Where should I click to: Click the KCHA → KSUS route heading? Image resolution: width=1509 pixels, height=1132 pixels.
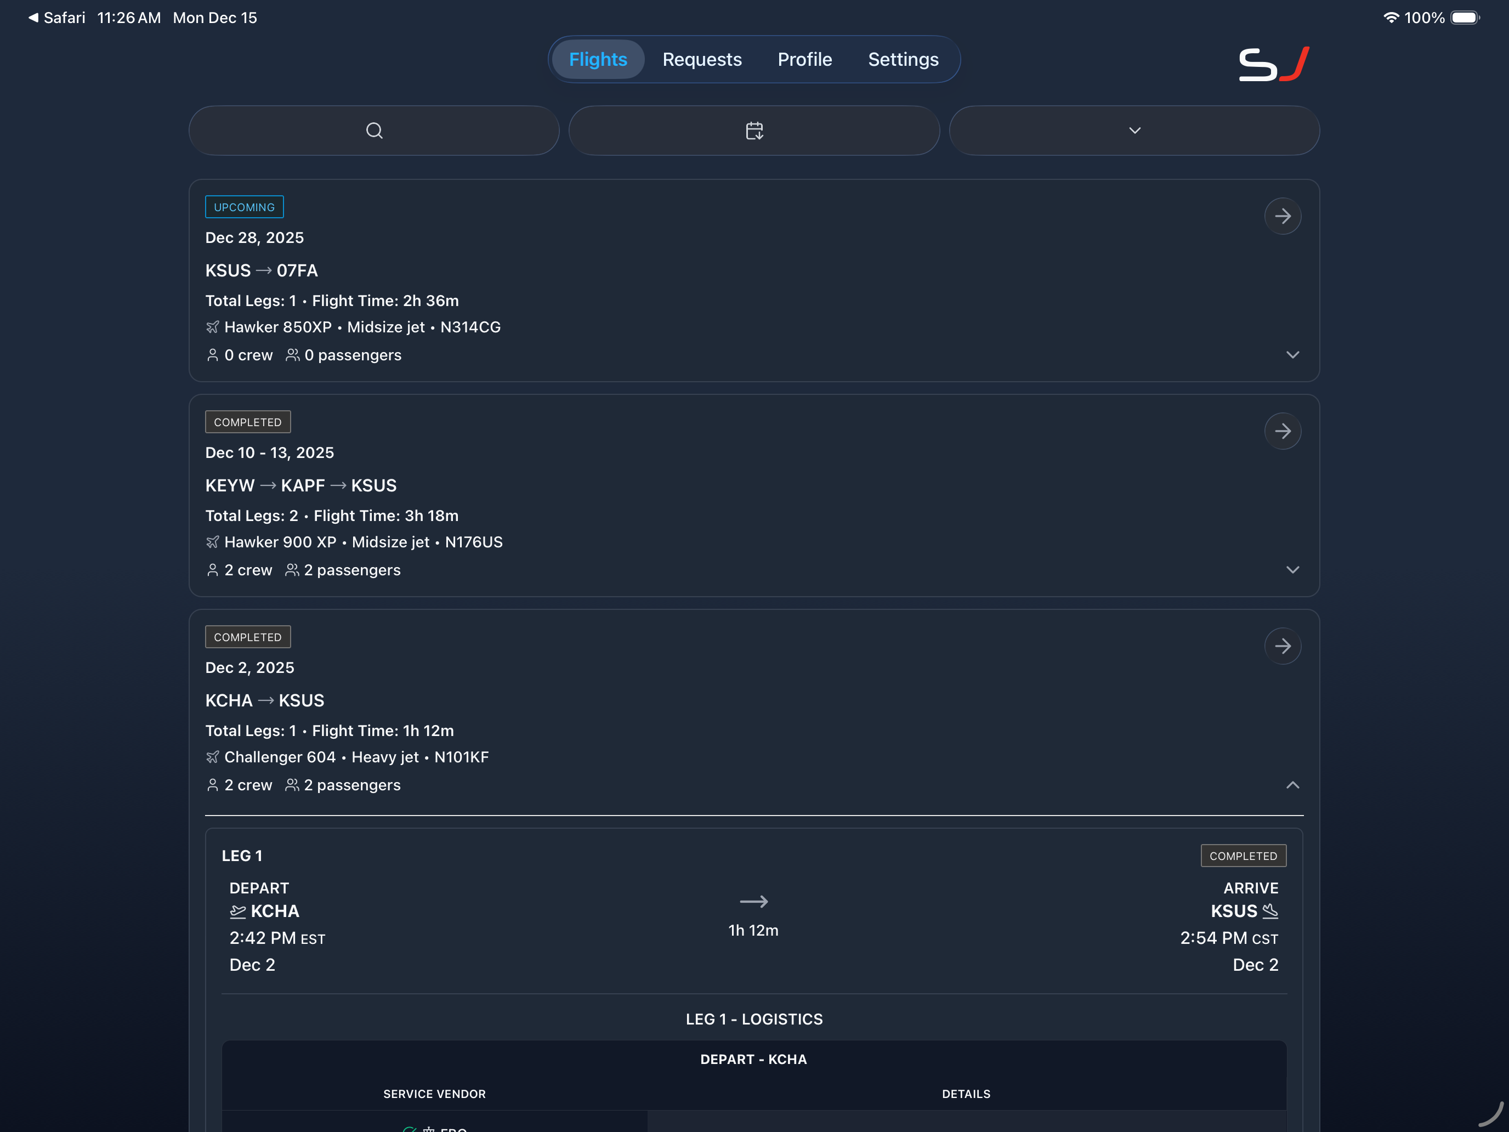pyautogui.click(x=265, y=701)
